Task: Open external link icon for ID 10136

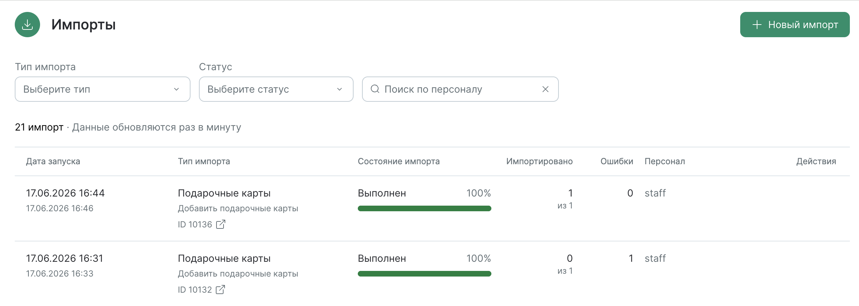Action: point(221,224)
